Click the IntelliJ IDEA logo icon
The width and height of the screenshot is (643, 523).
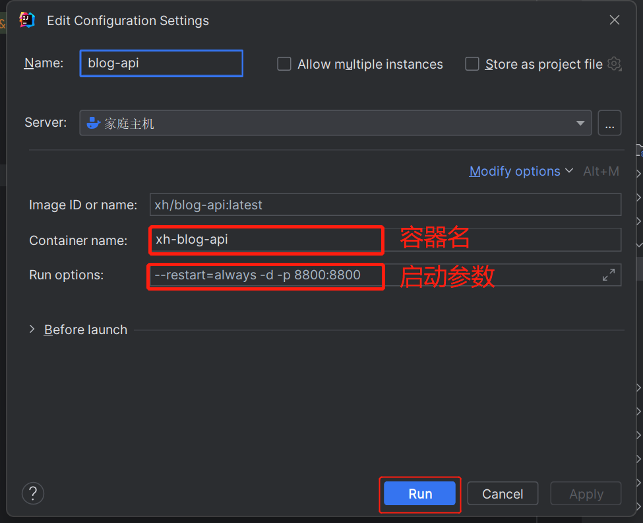(x=27, y=20)
